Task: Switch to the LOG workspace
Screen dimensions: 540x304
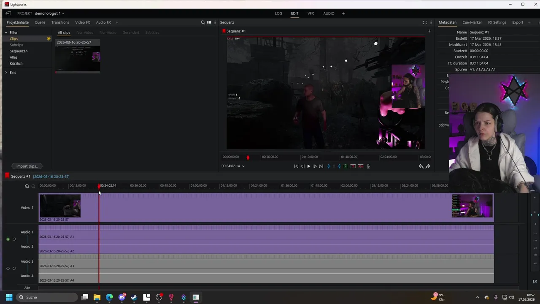Action: (278, 14)
